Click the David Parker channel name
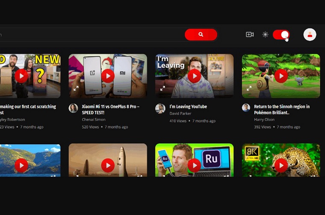This screenshot has width=325, height=215. pyautogui.click(x=180, y=113)
